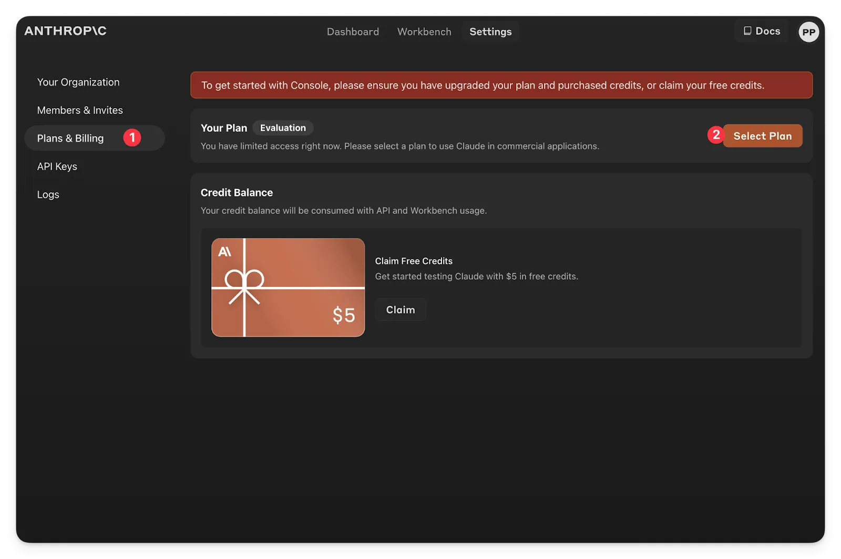Screen dimensions: 841x559
Task: Click the upgrade plan warning banner
Action: [x=501, y=85]
